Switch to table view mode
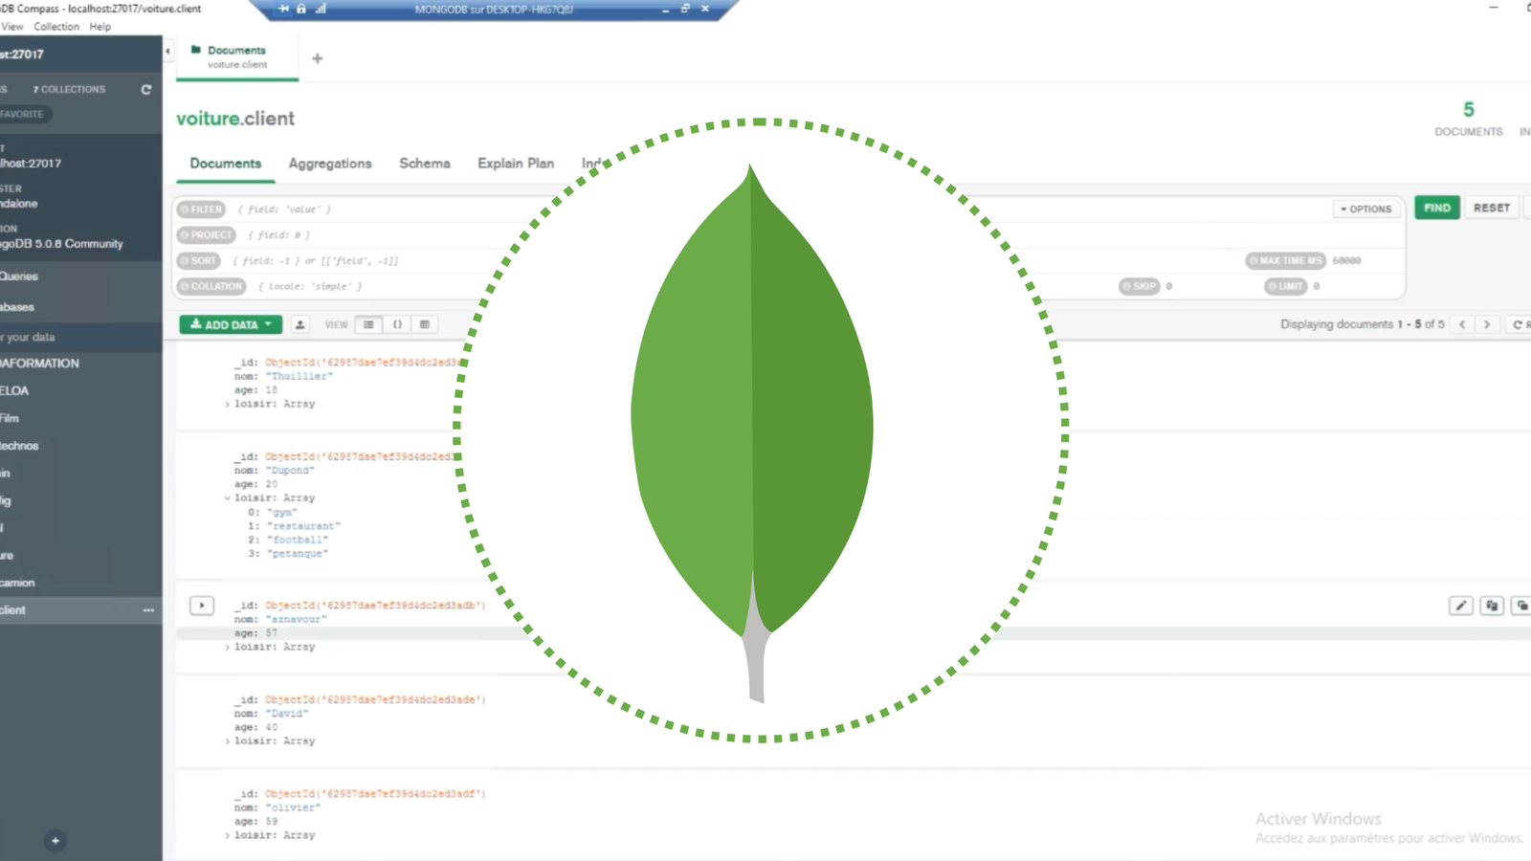The width and height of the screenshot is (1531, 861). click(425, 324)
